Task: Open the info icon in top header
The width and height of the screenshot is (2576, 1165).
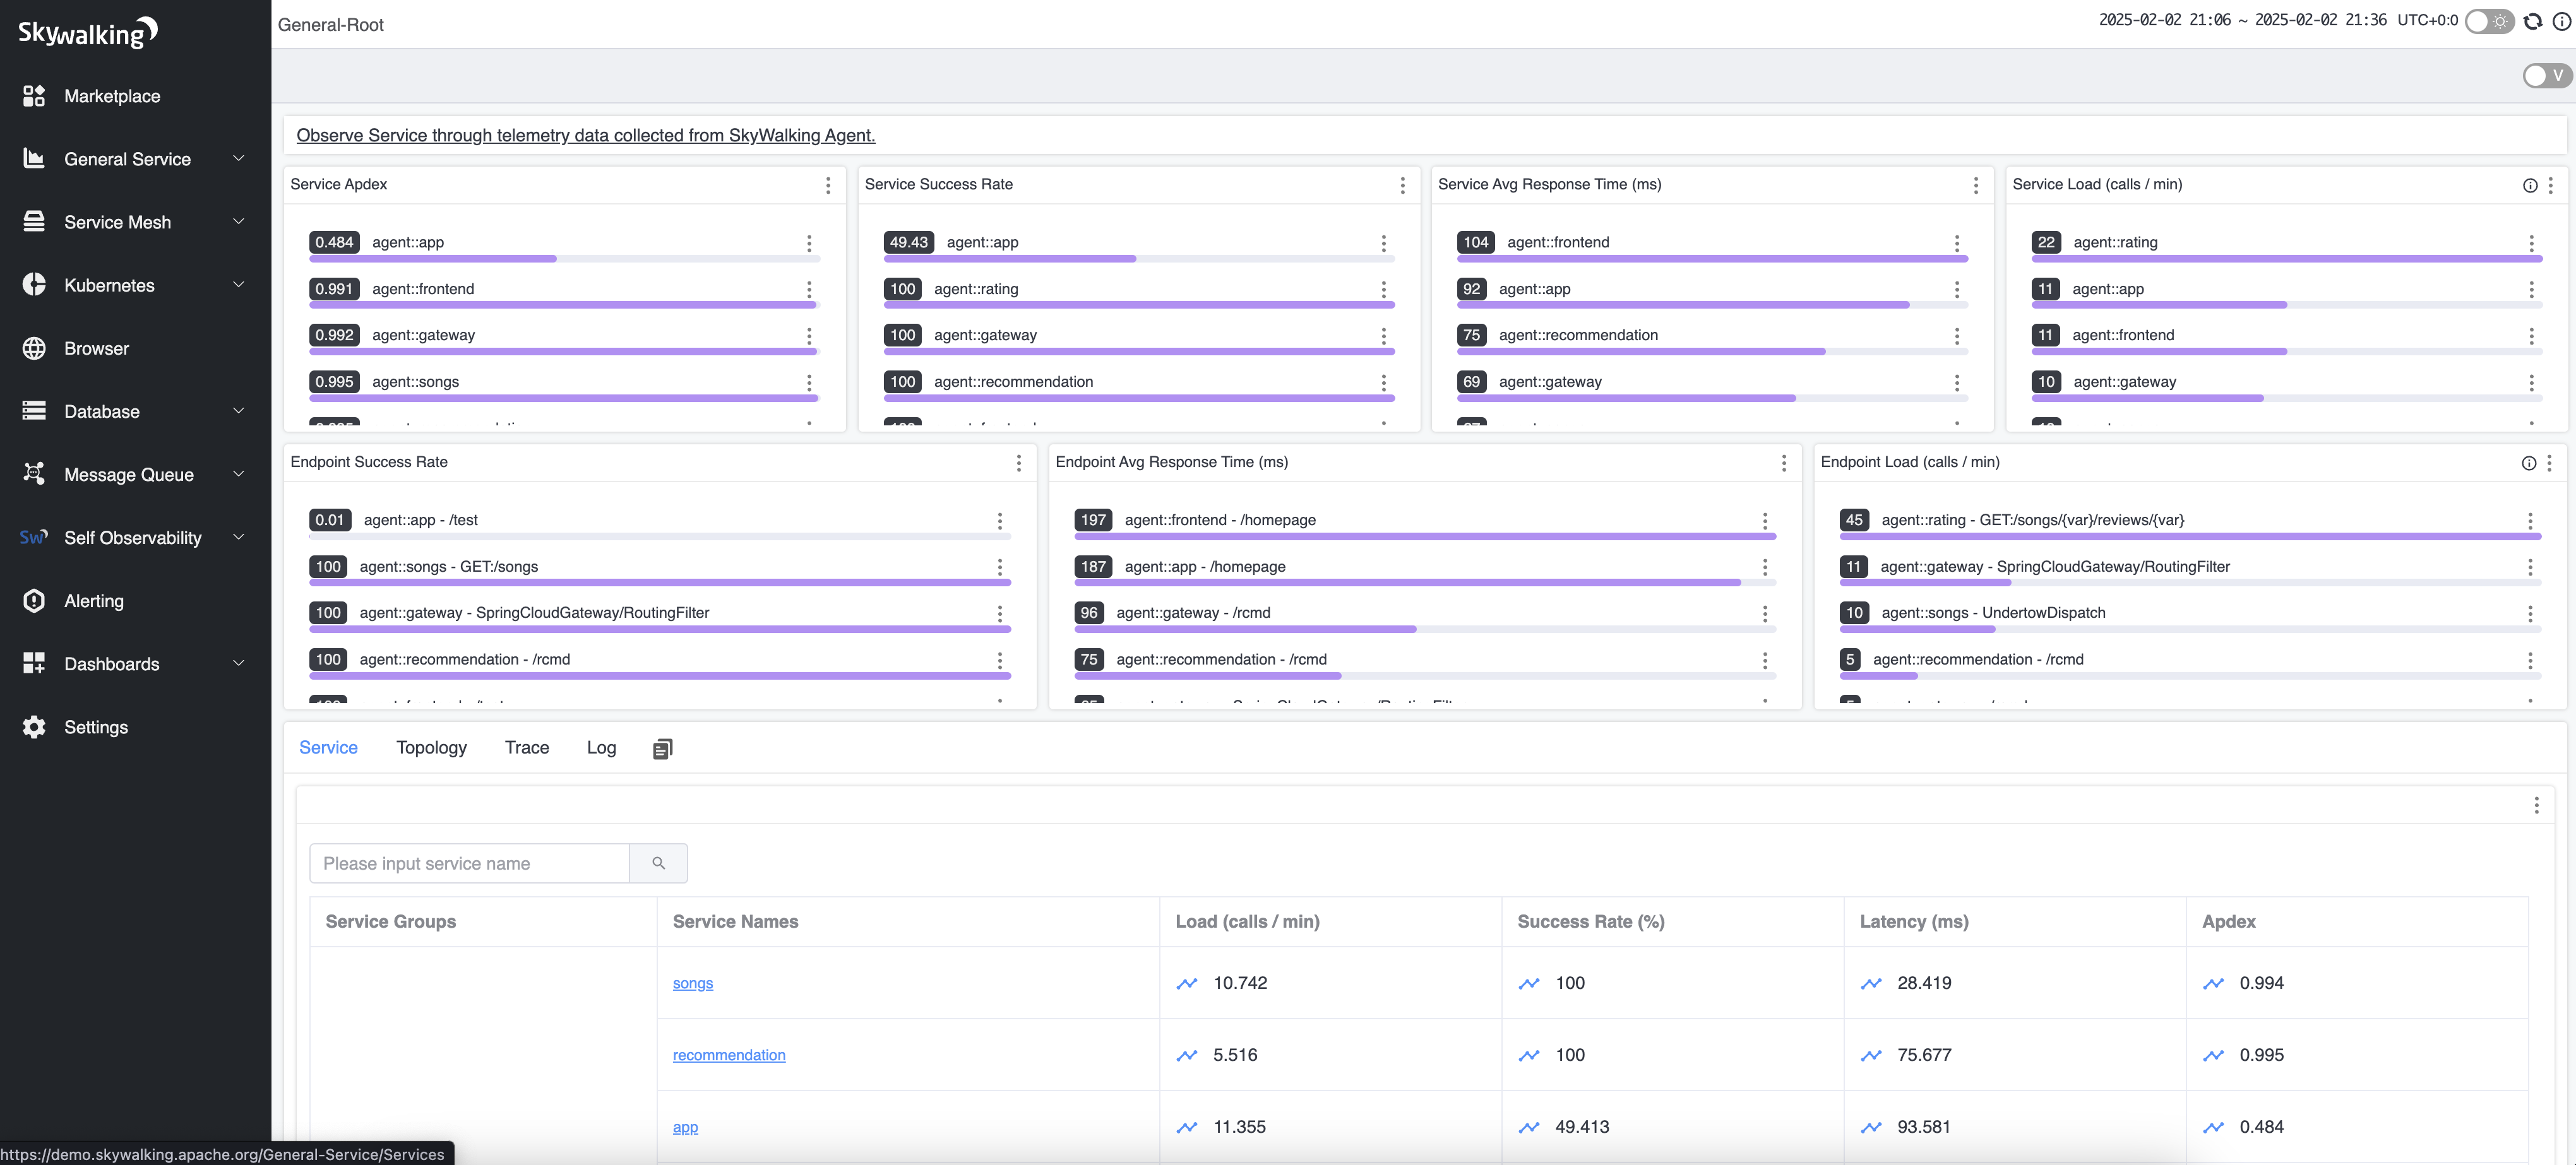Action: tap(2562, 21)
